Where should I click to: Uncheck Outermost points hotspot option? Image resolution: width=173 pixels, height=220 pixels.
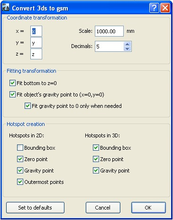[x=20, y=182]
